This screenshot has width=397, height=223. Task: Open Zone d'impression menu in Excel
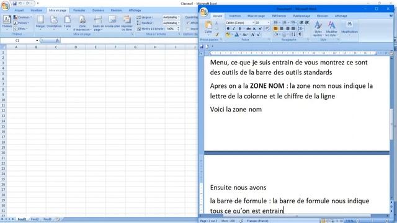coord(83,23)
